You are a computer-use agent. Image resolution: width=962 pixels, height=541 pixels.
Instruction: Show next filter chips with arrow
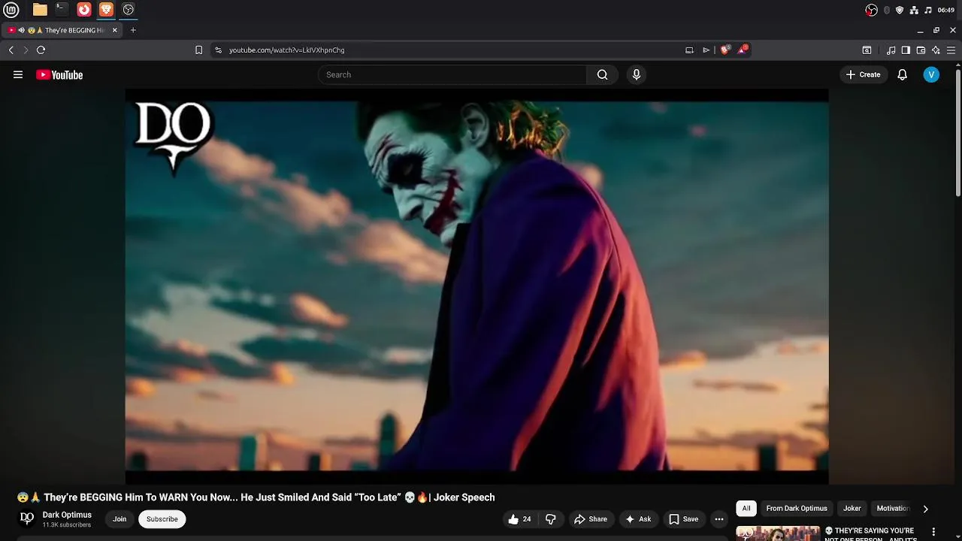(925, 509)
